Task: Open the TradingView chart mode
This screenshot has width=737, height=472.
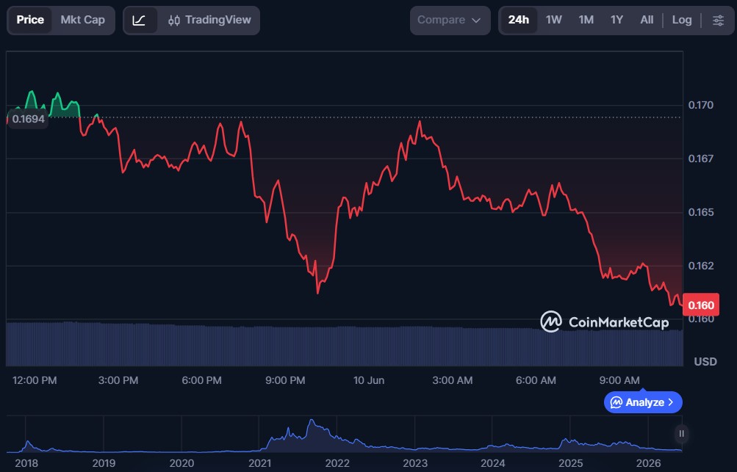Action: pyautogui.click(x=209, y=21)
